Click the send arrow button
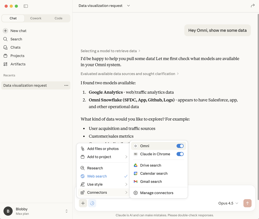The width and height of the screenshot is (259, 219). 247,203
